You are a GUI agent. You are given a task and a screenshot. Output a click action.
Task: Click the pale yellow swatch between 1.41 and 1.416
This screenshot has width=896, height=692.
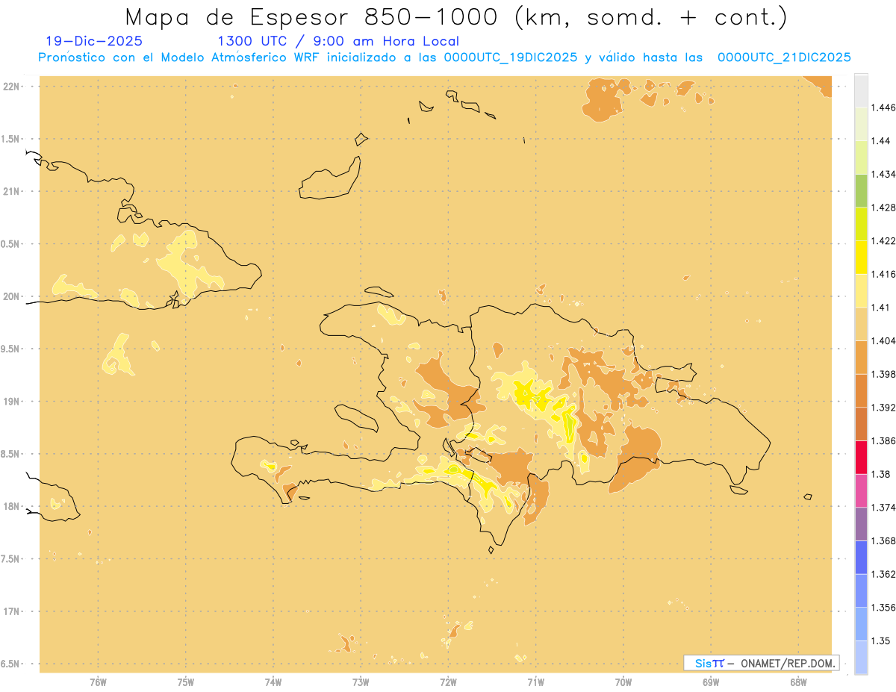coord(861,290)
